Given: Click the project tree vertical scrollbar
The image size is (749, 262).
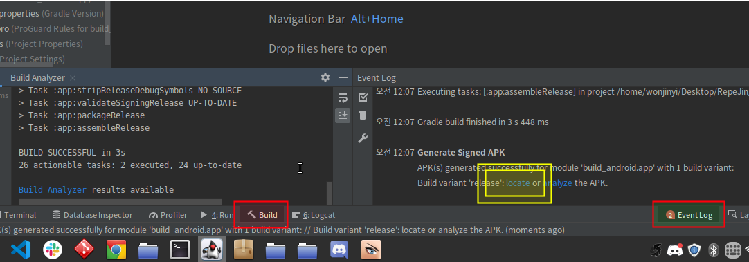Looking at the screenshot, I should click(108, 24).
